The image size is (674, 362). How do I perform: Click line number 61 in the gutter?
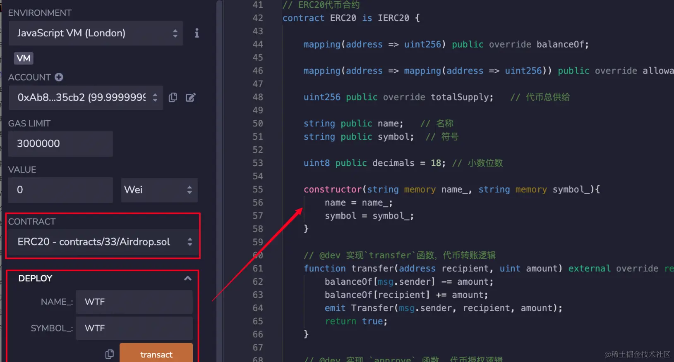click(258, 269)
